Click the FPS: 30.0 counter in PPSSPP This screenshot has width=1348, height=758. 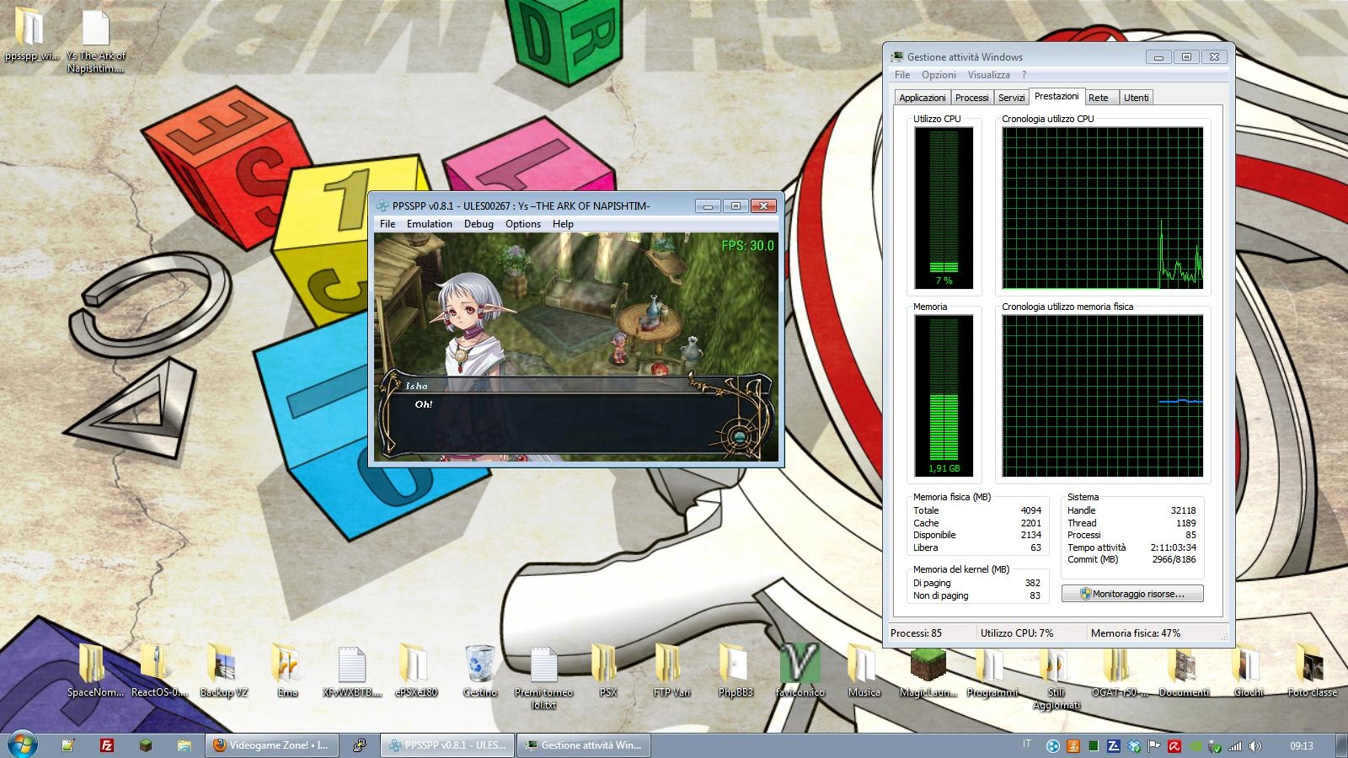click(747, 246)
